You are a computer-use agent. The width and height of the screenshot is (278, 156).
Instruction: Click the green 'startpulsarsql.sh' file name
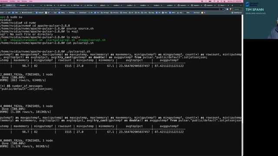(x=60, y=40)
